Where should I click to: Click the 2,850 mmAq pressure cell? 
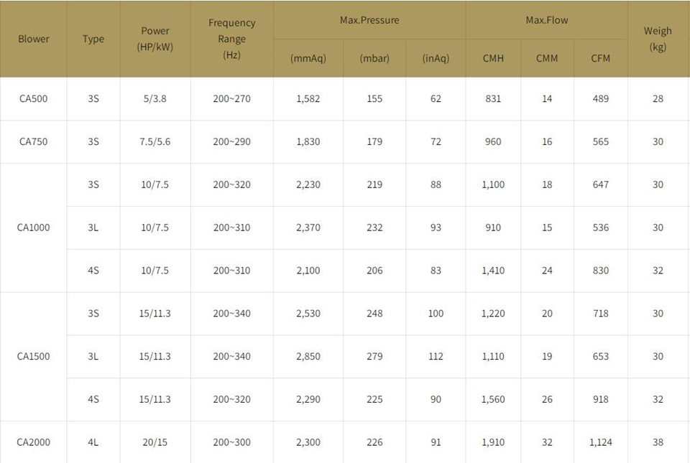(308, 356)
